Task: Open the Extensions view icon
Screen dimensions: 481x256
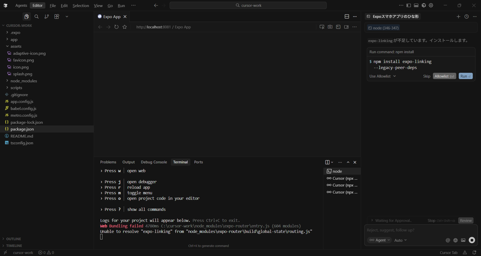Action: coord(57,17)
